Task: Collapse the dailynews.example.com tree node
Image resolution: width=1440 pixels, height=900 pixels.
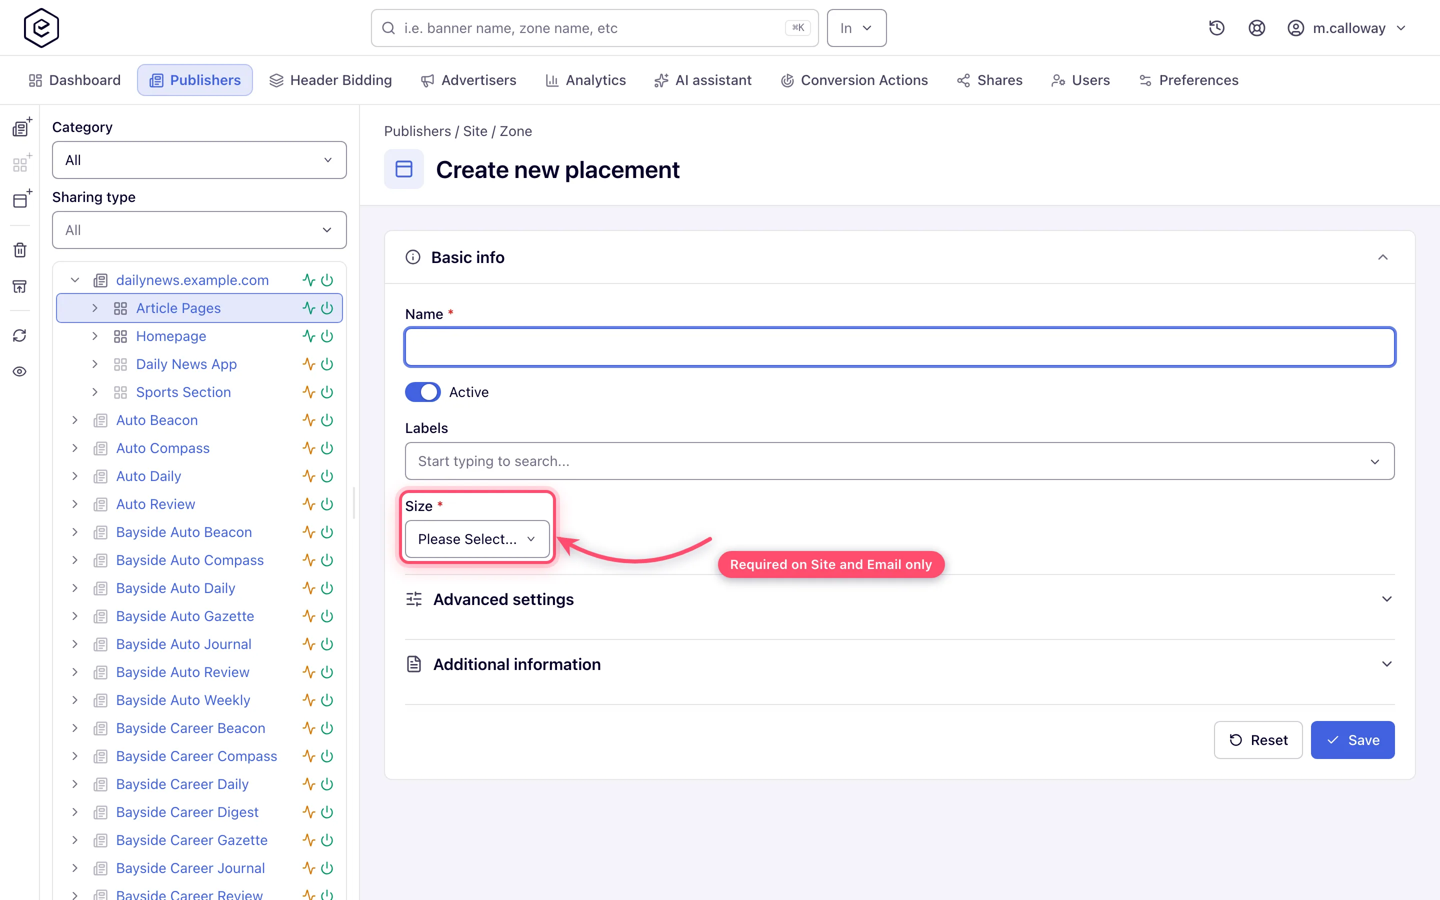Action: [75, 280]
